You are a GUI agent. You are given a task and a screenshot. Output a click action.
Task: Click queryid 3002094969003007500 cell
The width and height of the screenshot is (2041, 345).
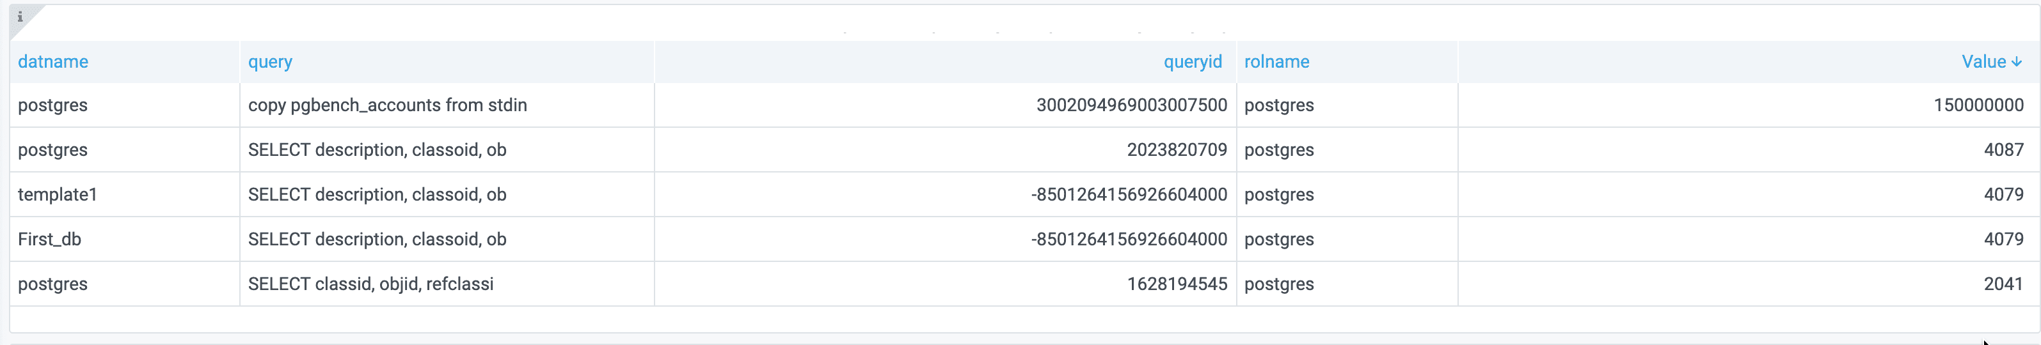click(x=1131, y=105)
